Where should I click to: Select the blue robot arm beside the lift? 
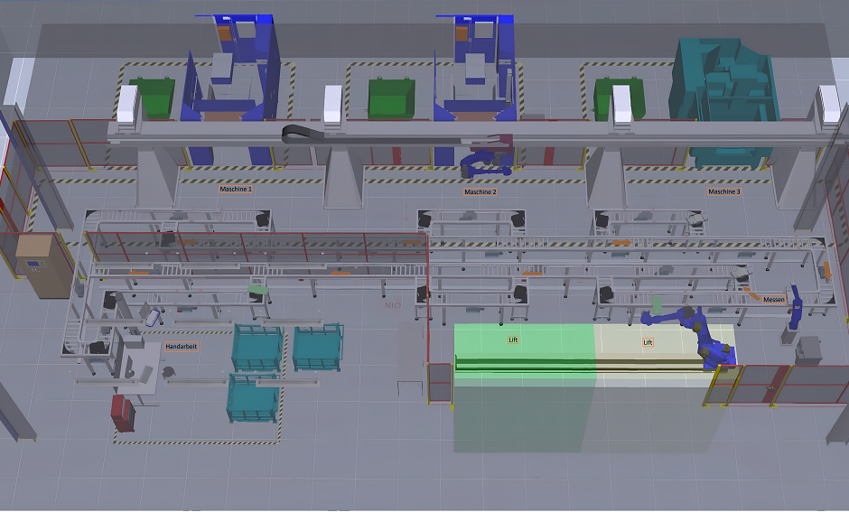point(695,332)
